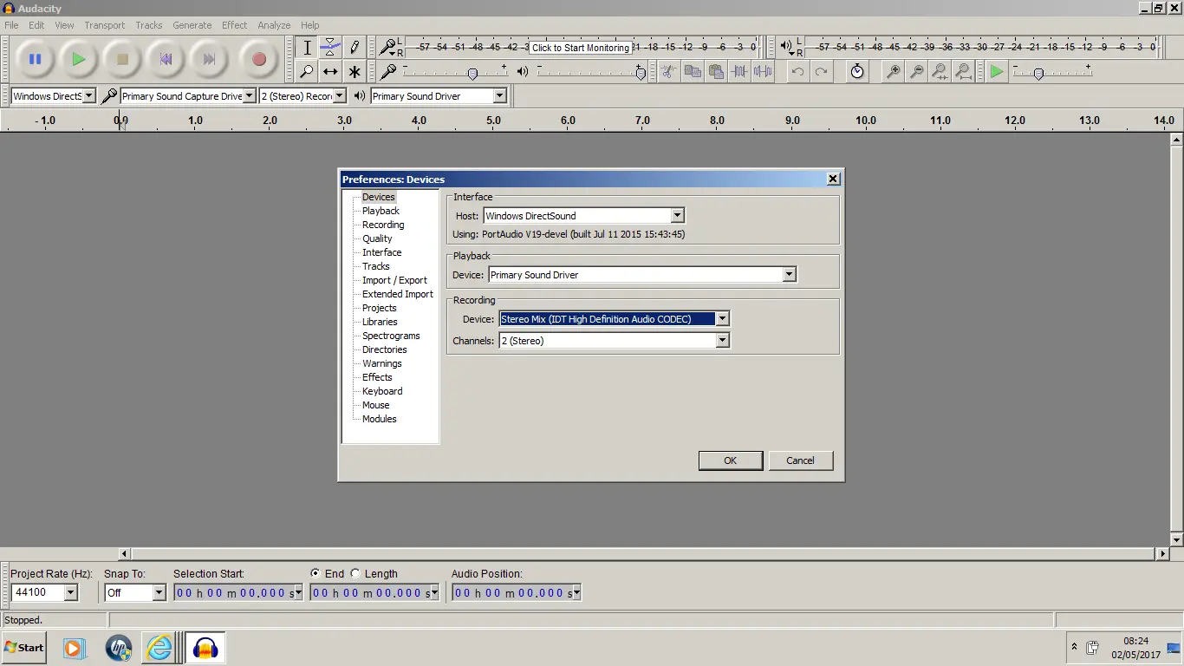Open the Tracks menu
Screen dimensions: 1184x666
149,25
